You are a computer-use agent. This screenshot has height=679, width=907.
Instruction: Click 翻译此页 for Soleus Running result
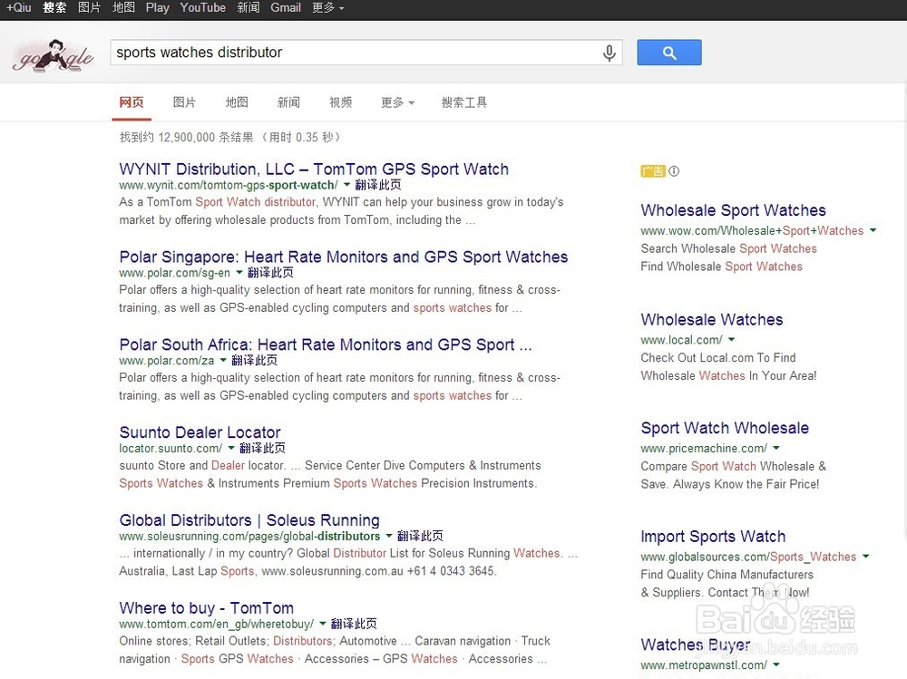(x=420, y=537)
